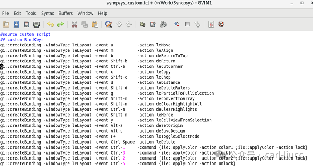Click 'Shift-b' event in deReturn line
Viewport: 313px width, 167px height.
(119, 61)
